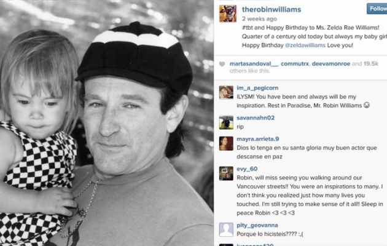Show the 19.5k others like list
The height and width of the screenshot is (246, 387).
point(304,67)
